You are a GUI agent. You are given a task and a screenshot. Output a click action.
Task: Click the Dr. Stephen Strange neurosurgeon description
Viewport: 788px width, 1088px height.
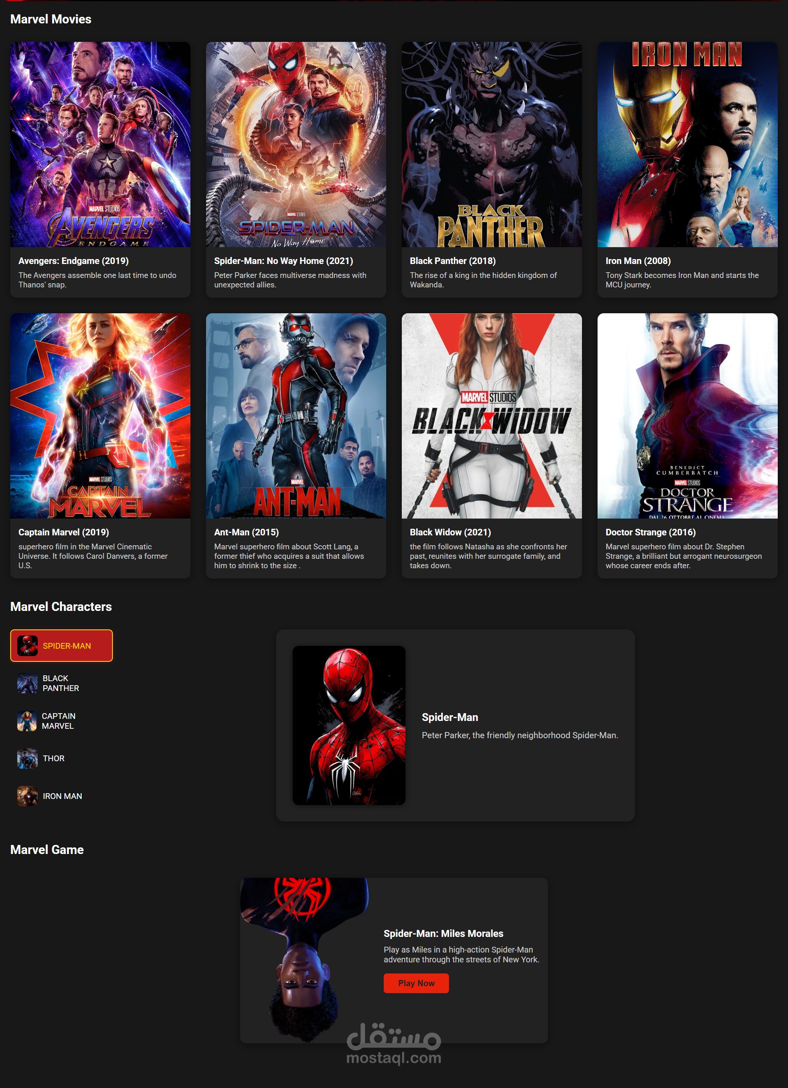coord(683,556)
